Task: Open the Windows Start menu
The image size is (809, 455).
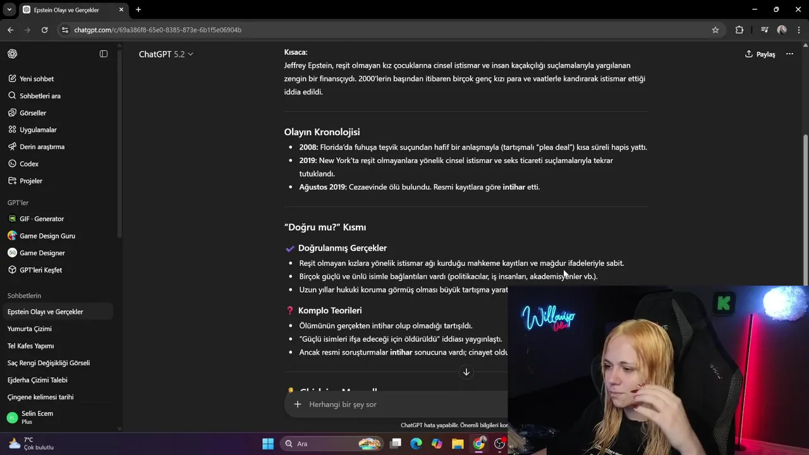Action: coord(268,444)
